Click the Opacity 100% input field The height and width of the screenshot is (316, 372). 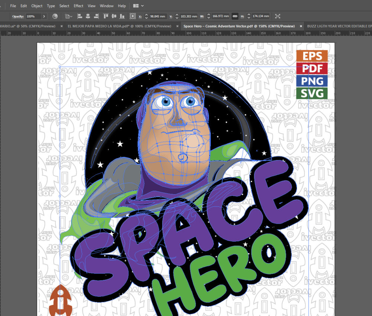[x=33, y=16]
